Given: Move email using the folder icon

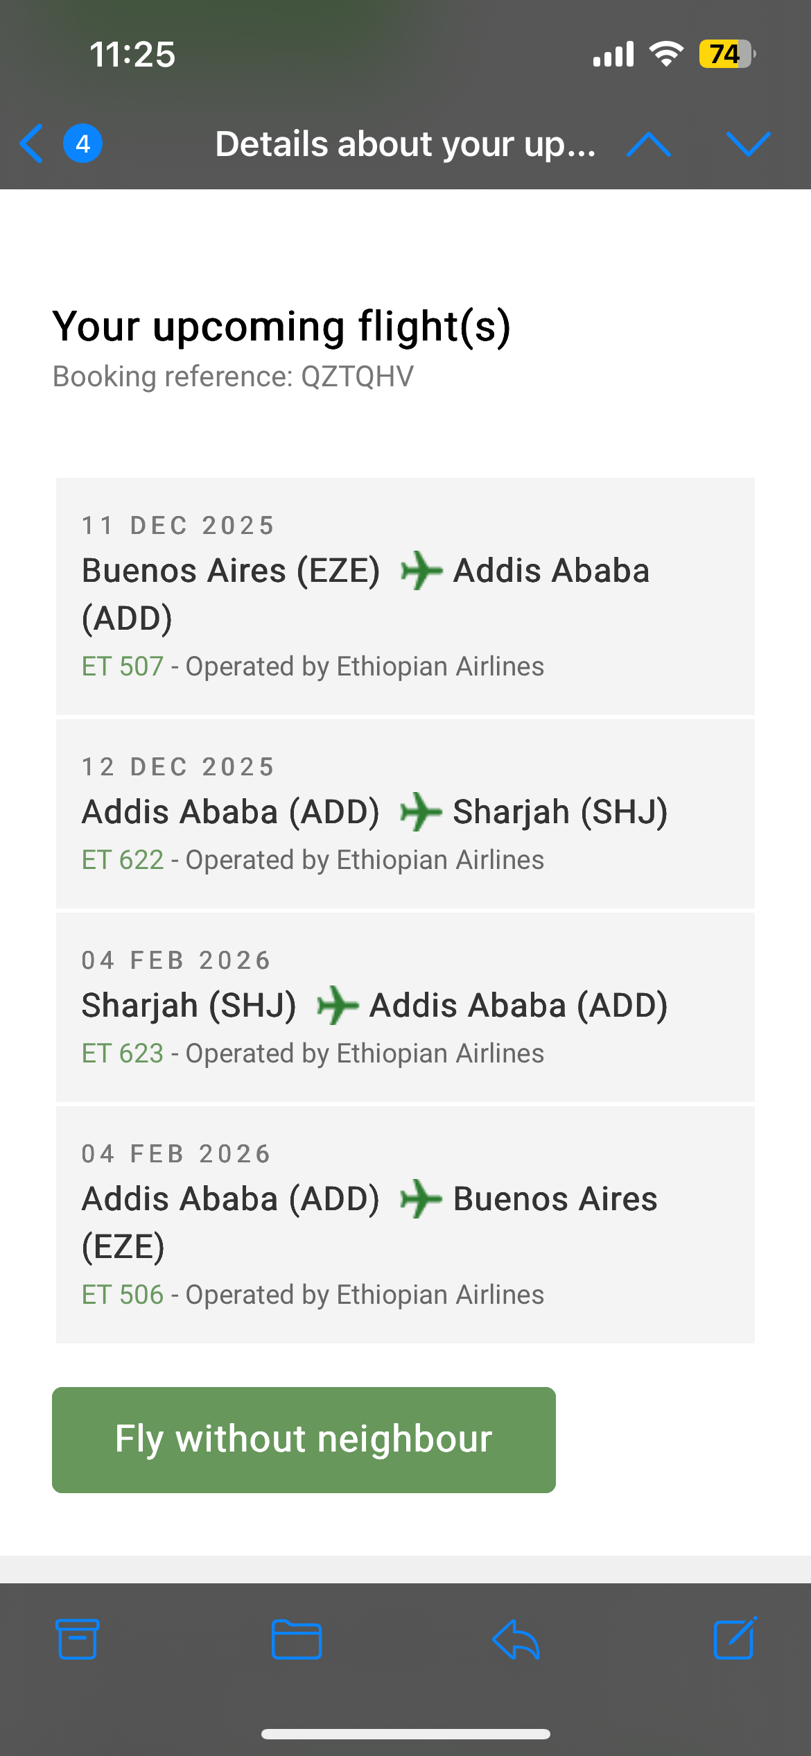Looking at the screenshot, I should click(x=296, y=1639).
